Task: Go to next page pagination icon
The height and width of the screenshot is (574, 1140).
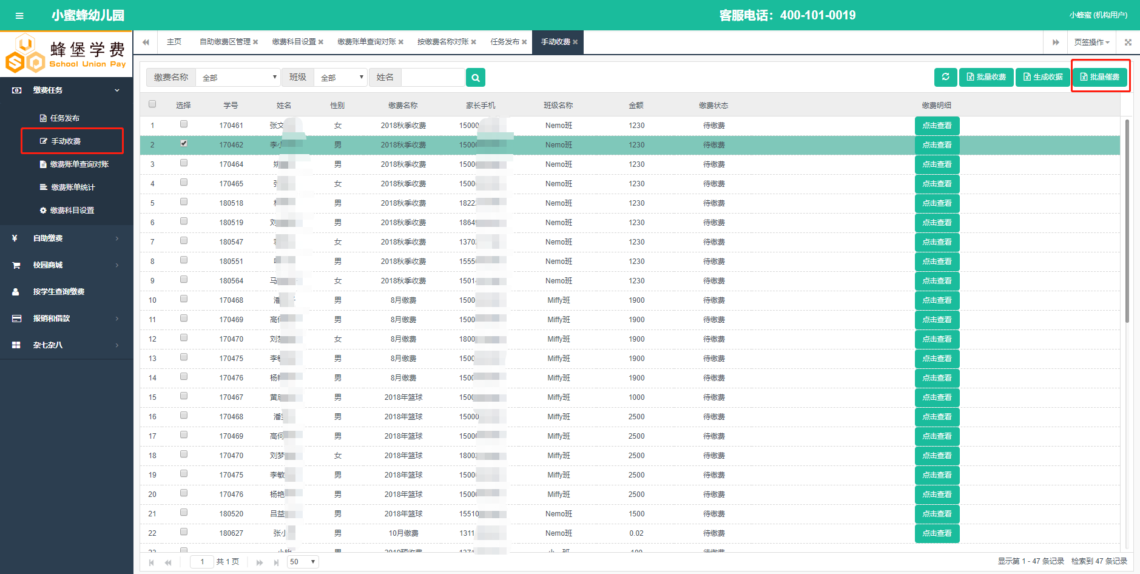Action: point(260,562)
